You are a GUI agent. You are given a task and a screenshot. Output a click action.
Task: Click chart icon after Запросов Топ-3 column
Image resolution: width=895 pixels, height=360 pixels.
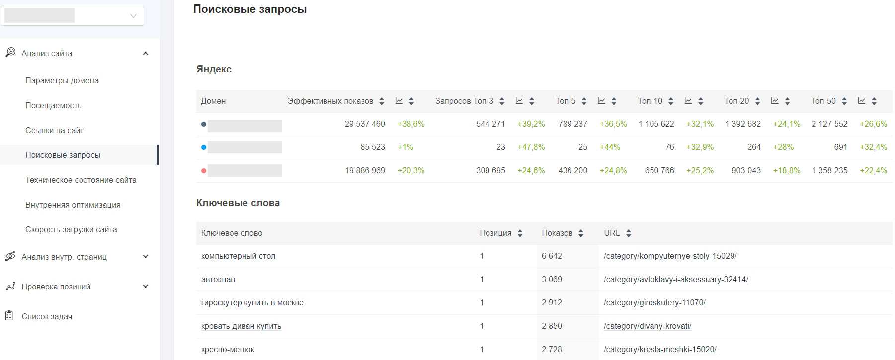tap(519, 101)
